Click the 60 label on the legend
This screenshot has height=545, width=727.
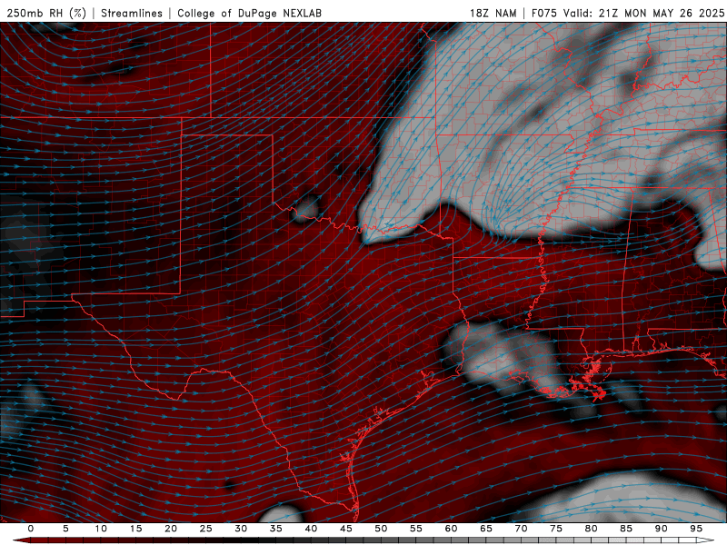coord(451,529)
